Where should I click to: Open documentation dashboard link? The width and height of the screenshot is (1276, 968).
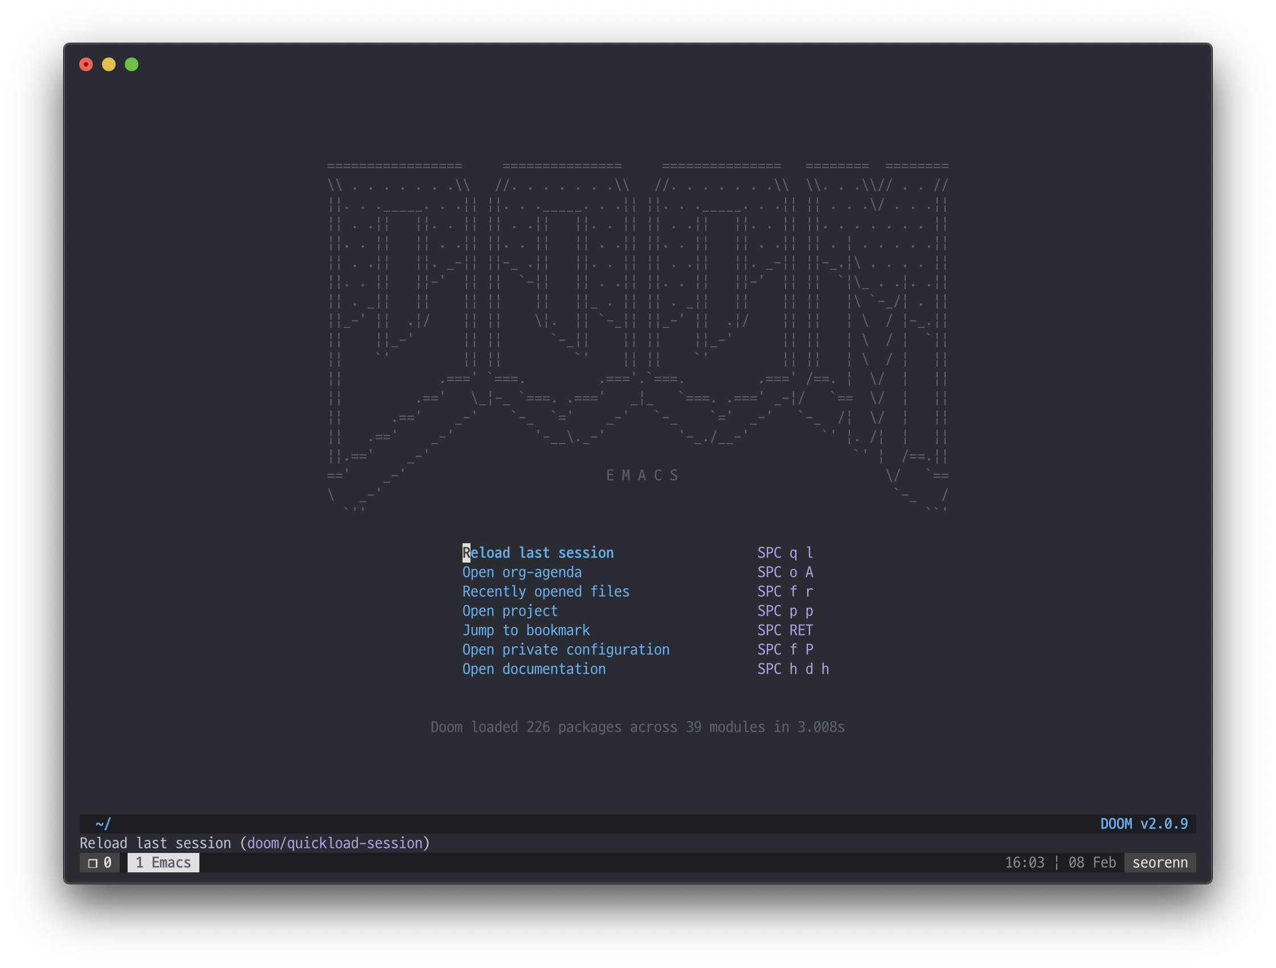click(x=534, y=669)
